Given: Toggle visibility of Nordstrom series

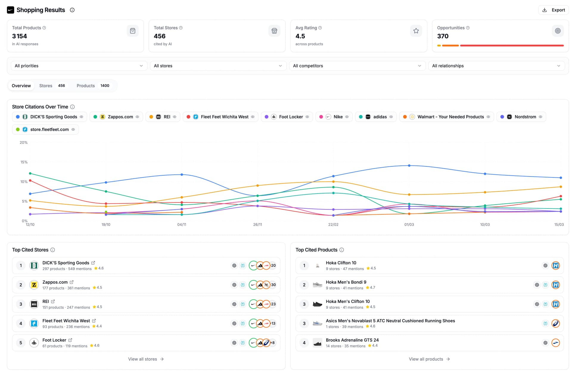Looking at the screenshot, I should [x=540, y=117].
